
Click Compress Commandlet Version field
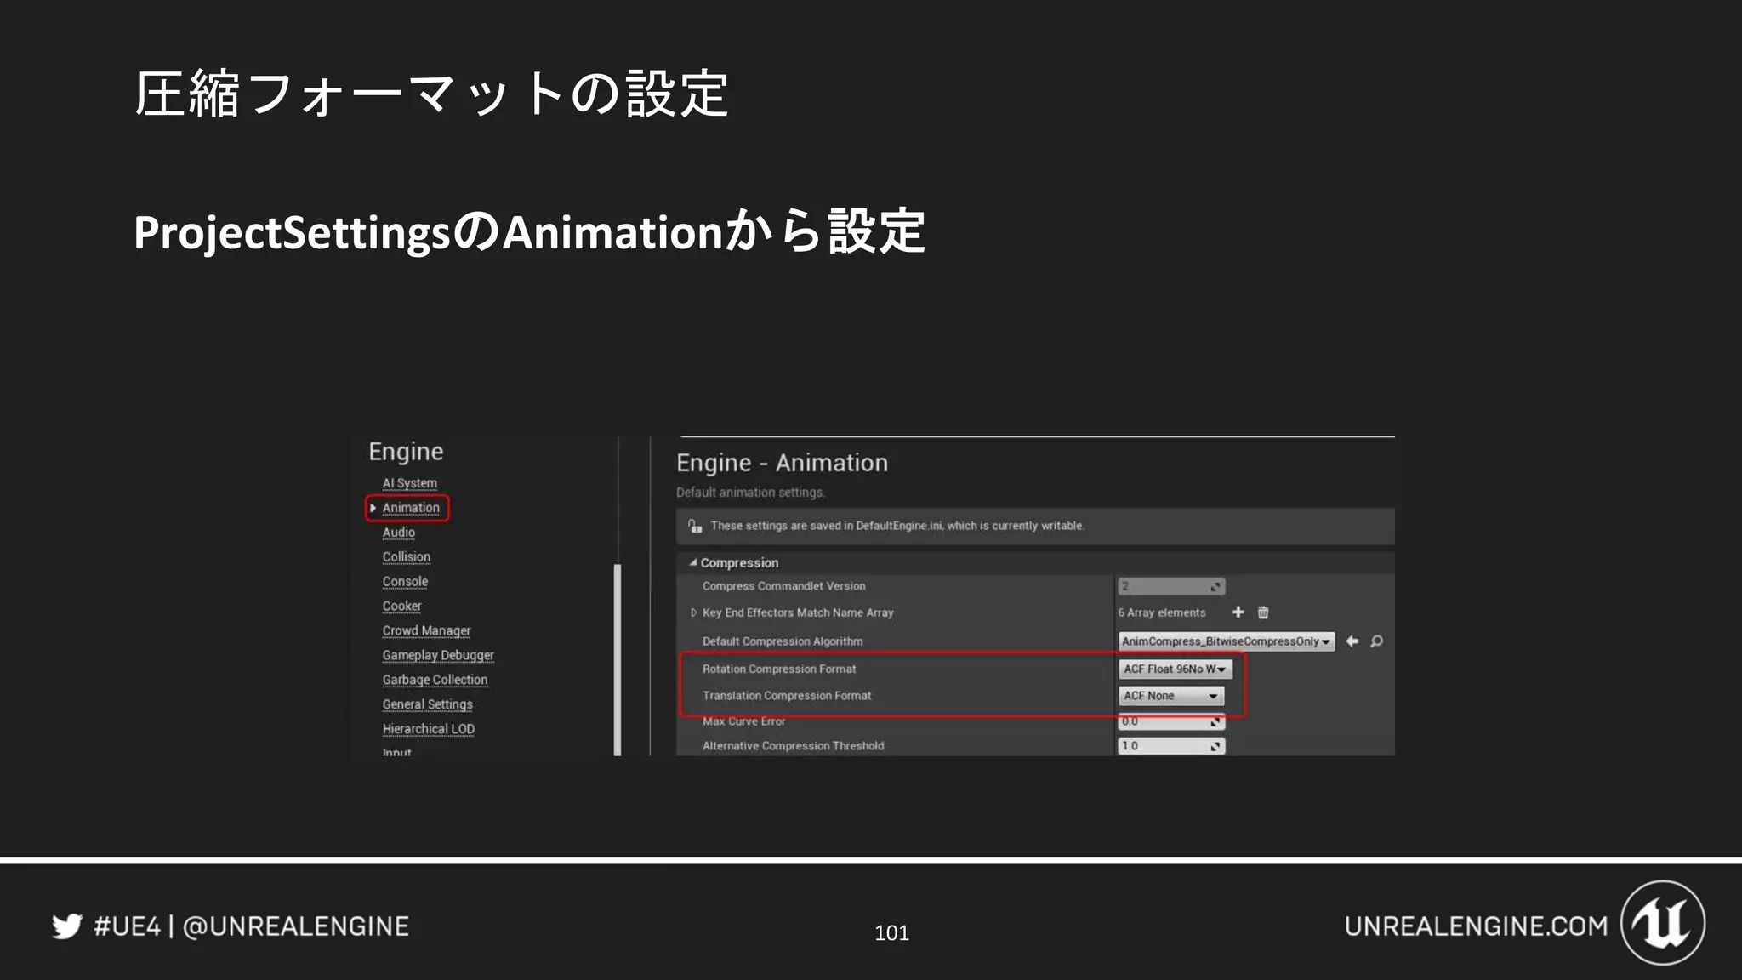pos(1171,586)
